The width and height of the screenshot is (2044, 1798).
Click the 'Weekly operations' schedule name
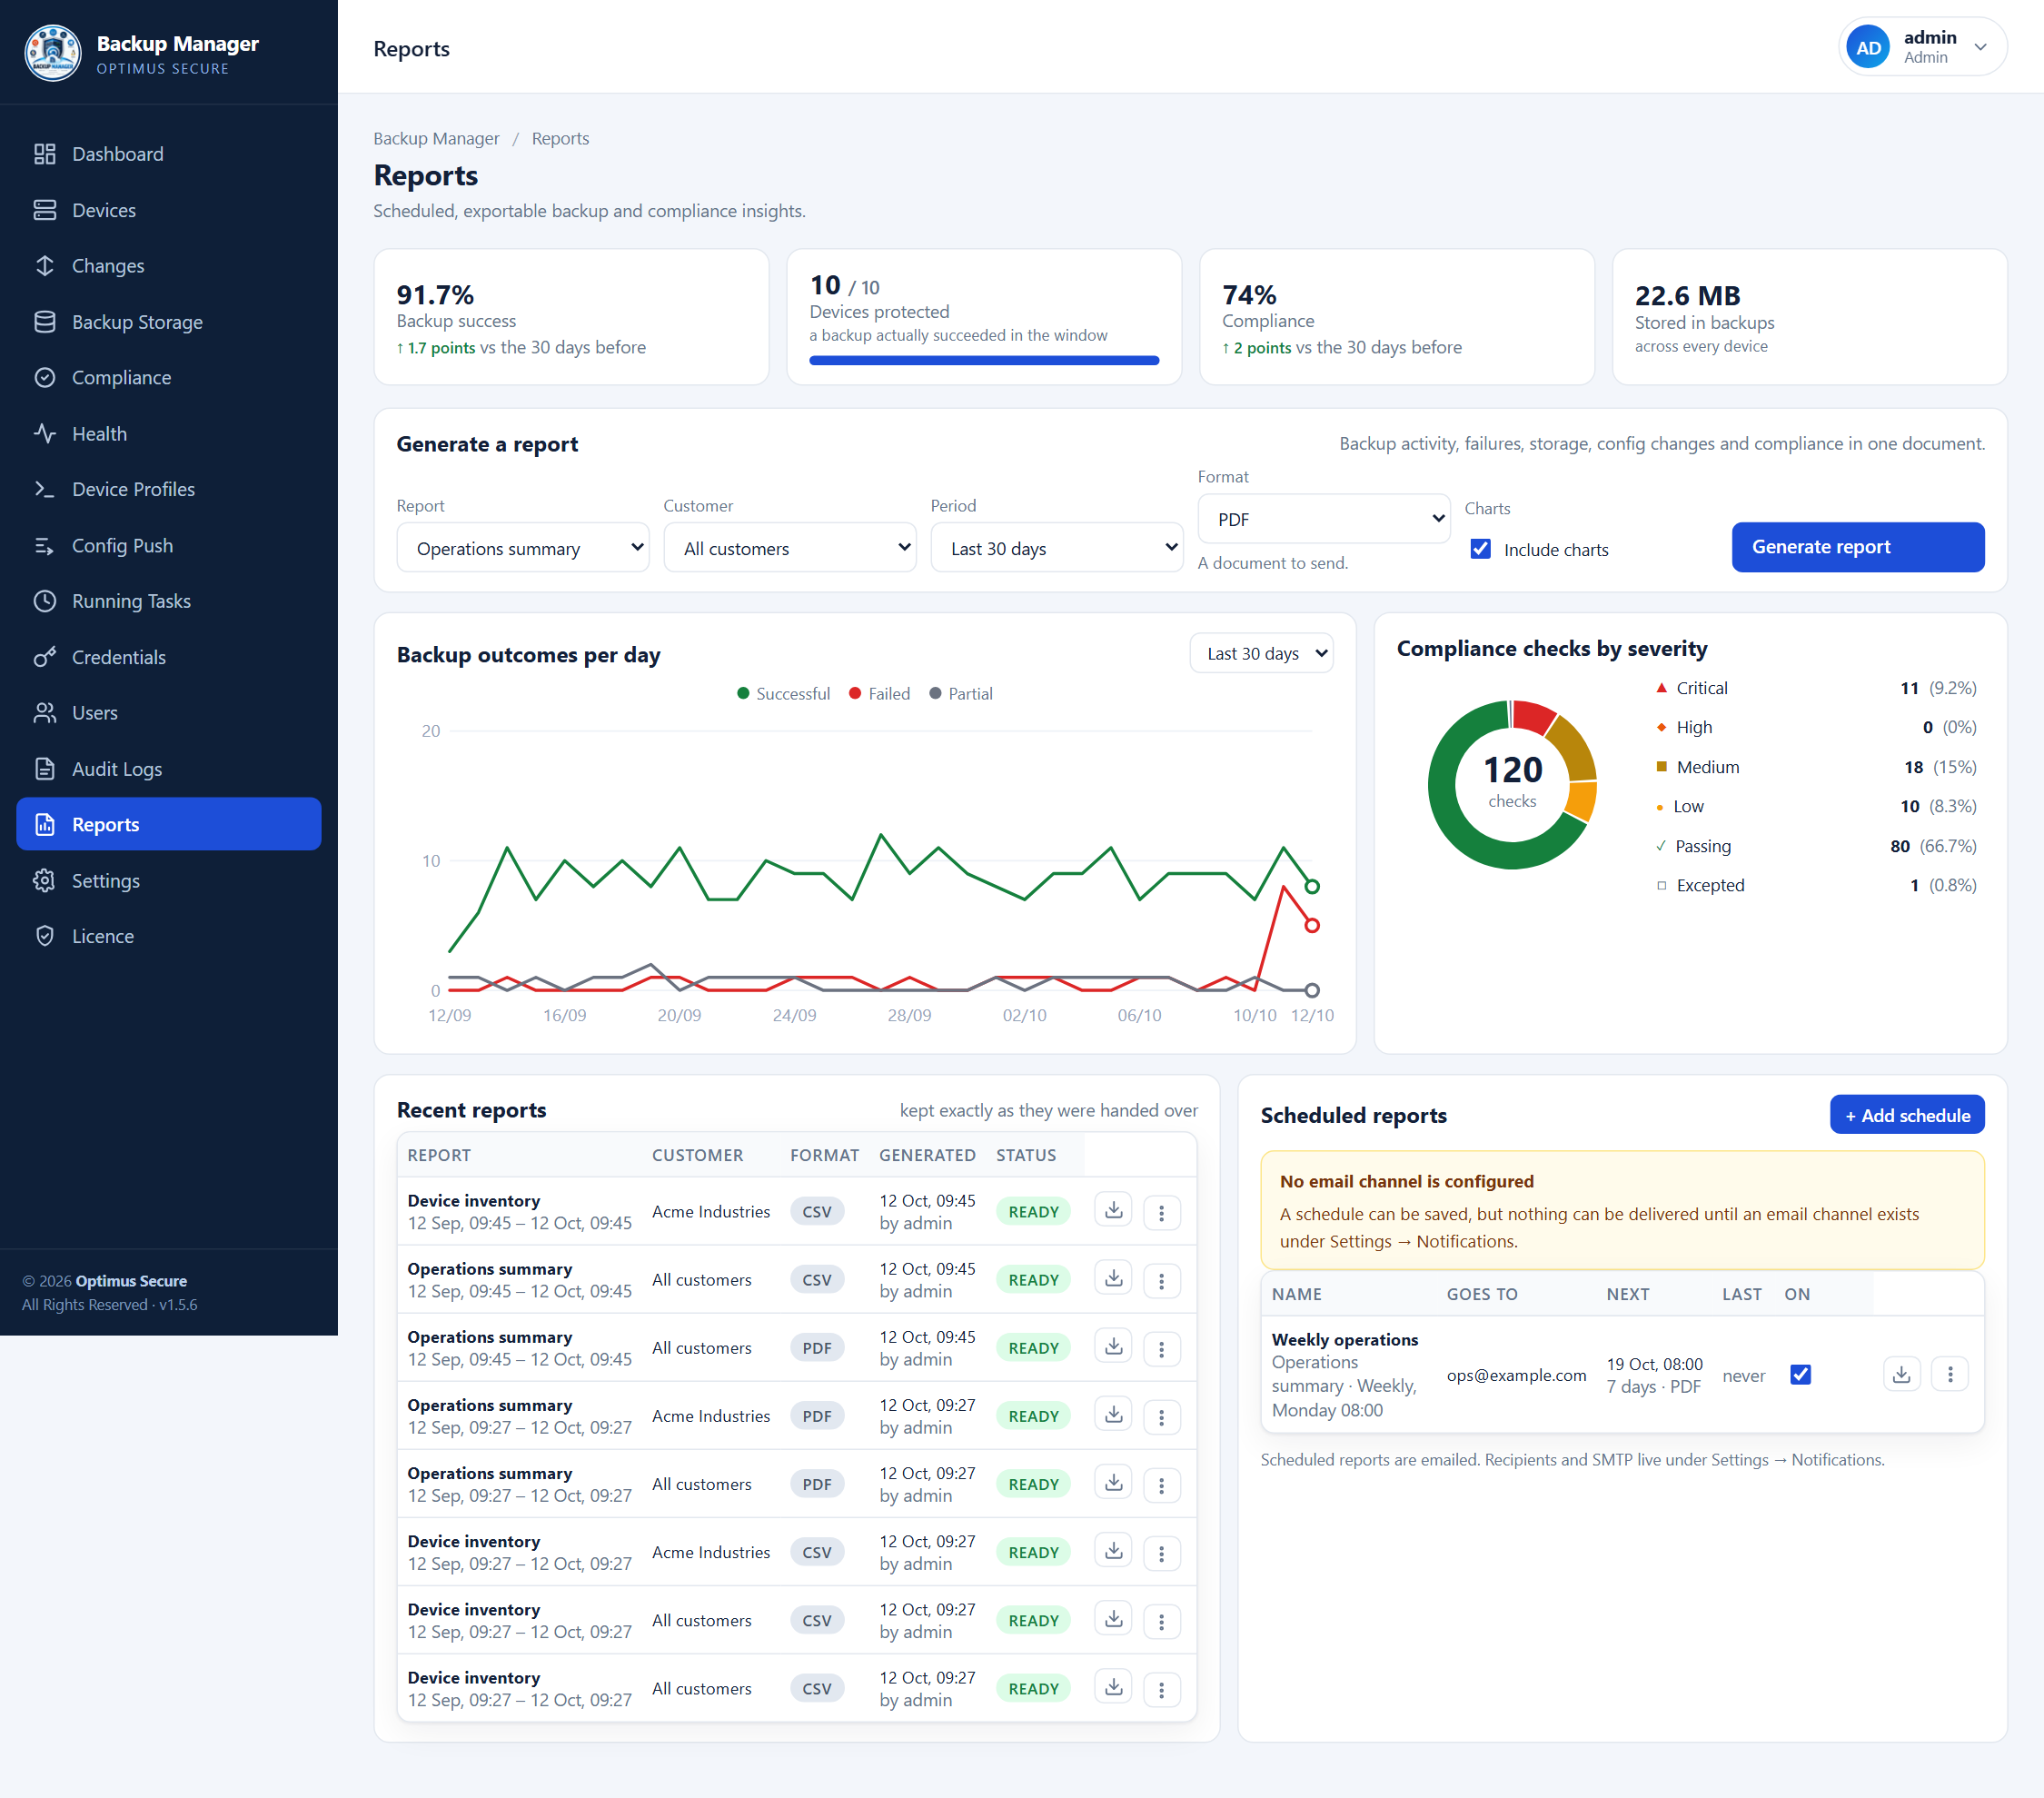click(x=1344, y=1339)
